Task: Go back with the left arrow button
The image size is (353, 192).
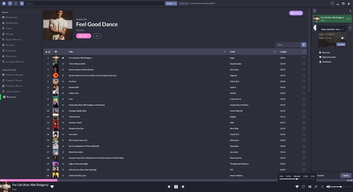Action: click(x=10, y=3)
